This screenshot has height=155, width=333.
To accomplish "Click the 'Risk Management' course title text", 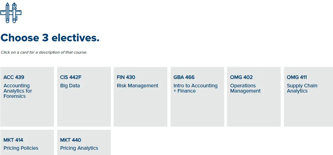I will (x=138, y=86).
